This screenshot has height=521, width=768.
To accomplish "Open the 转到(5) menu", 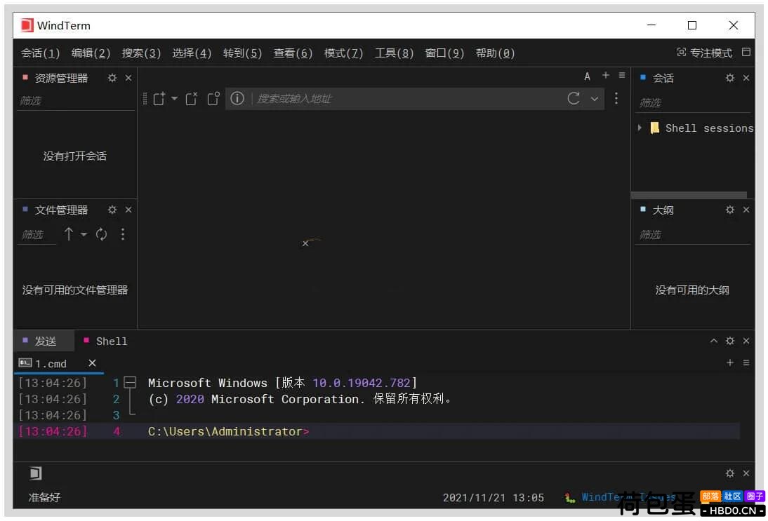I will [x=242, y=53].
